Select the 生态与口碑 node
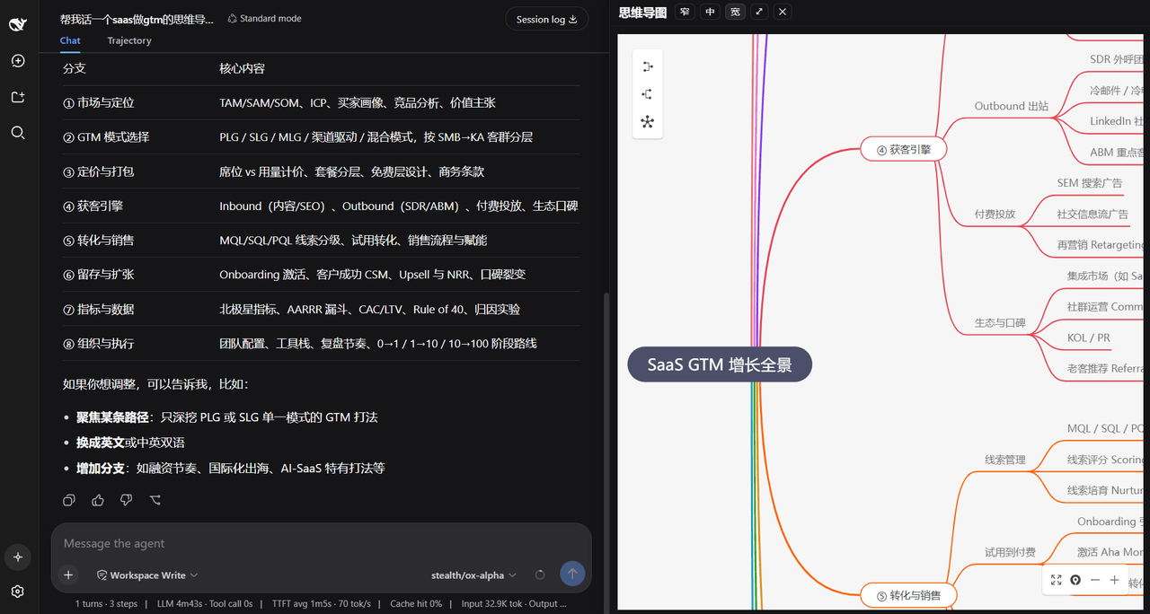The height and width of the screenshot is (614, 1150). pyautogui.click(x=1000, y=323)
